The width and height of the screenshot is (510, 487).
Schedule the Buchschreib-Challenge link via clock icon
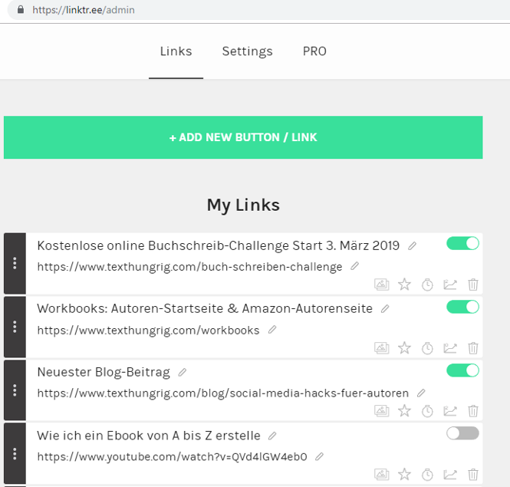[427, 285]
